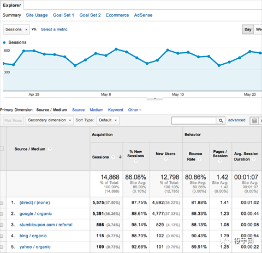Switch to the Summary view
Screen dimensions: 262x253
[x=12, y=15]
